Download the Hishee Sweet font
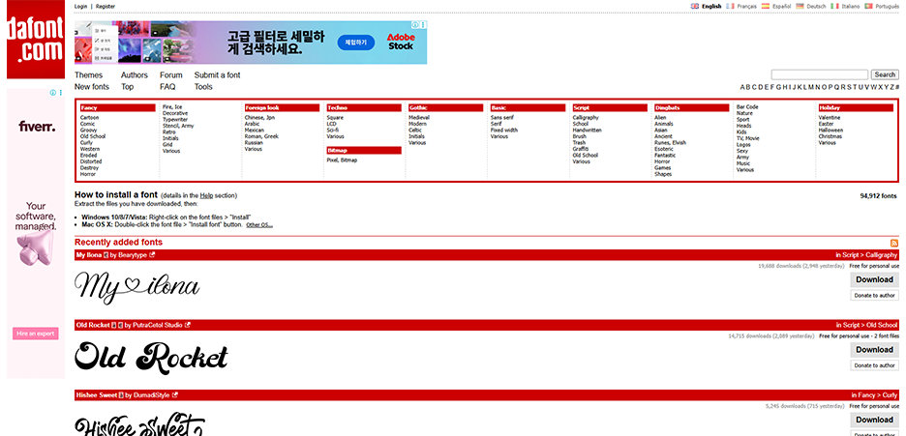 874,420
